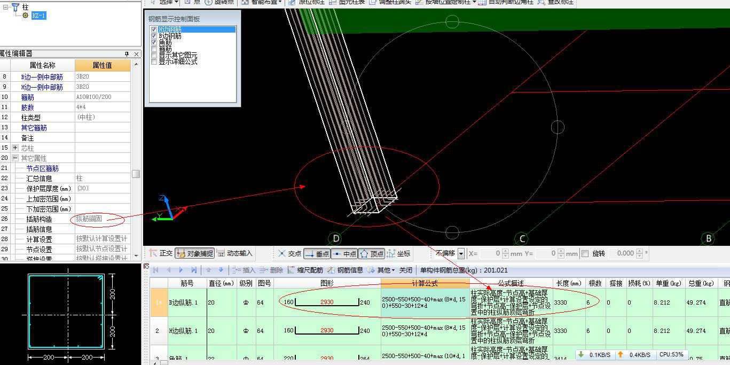Click the 坐标 coordinate snap button
Viewport: 730px width, 365px height.
coord(399,253)
